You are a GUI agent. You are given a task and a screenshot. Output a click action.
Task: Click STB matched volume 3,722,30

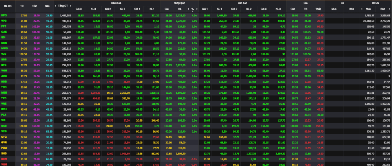click(180, 65)
